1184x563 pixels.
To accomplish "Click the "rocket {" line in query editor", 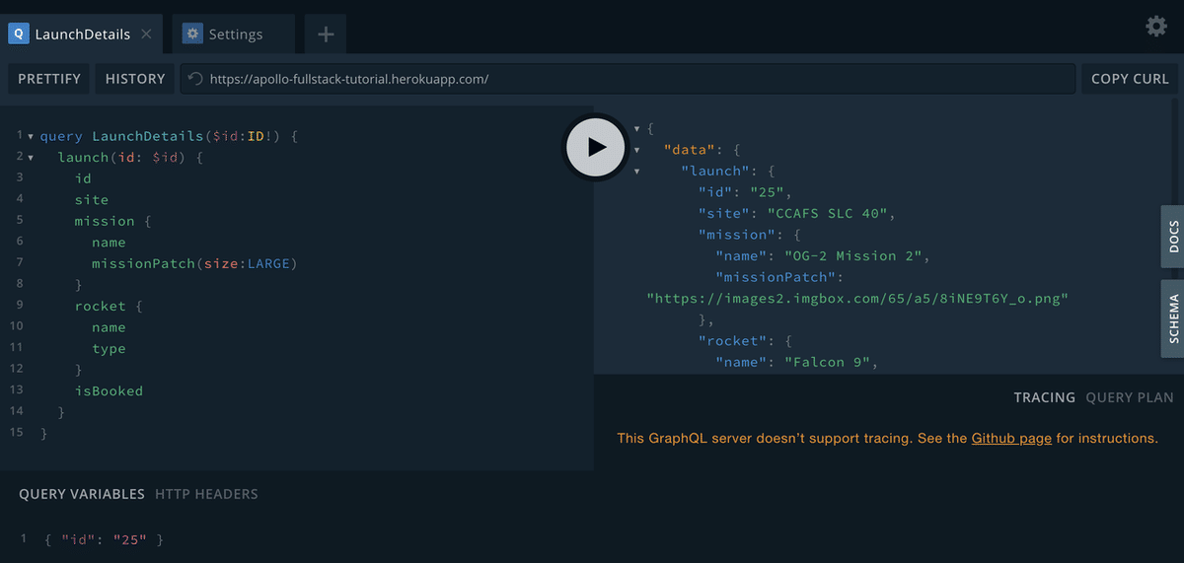I will pos(109,307).
